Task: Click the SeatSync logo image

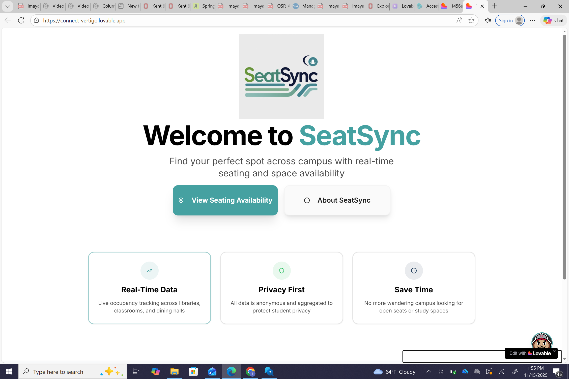Action: tap(281, 76)
